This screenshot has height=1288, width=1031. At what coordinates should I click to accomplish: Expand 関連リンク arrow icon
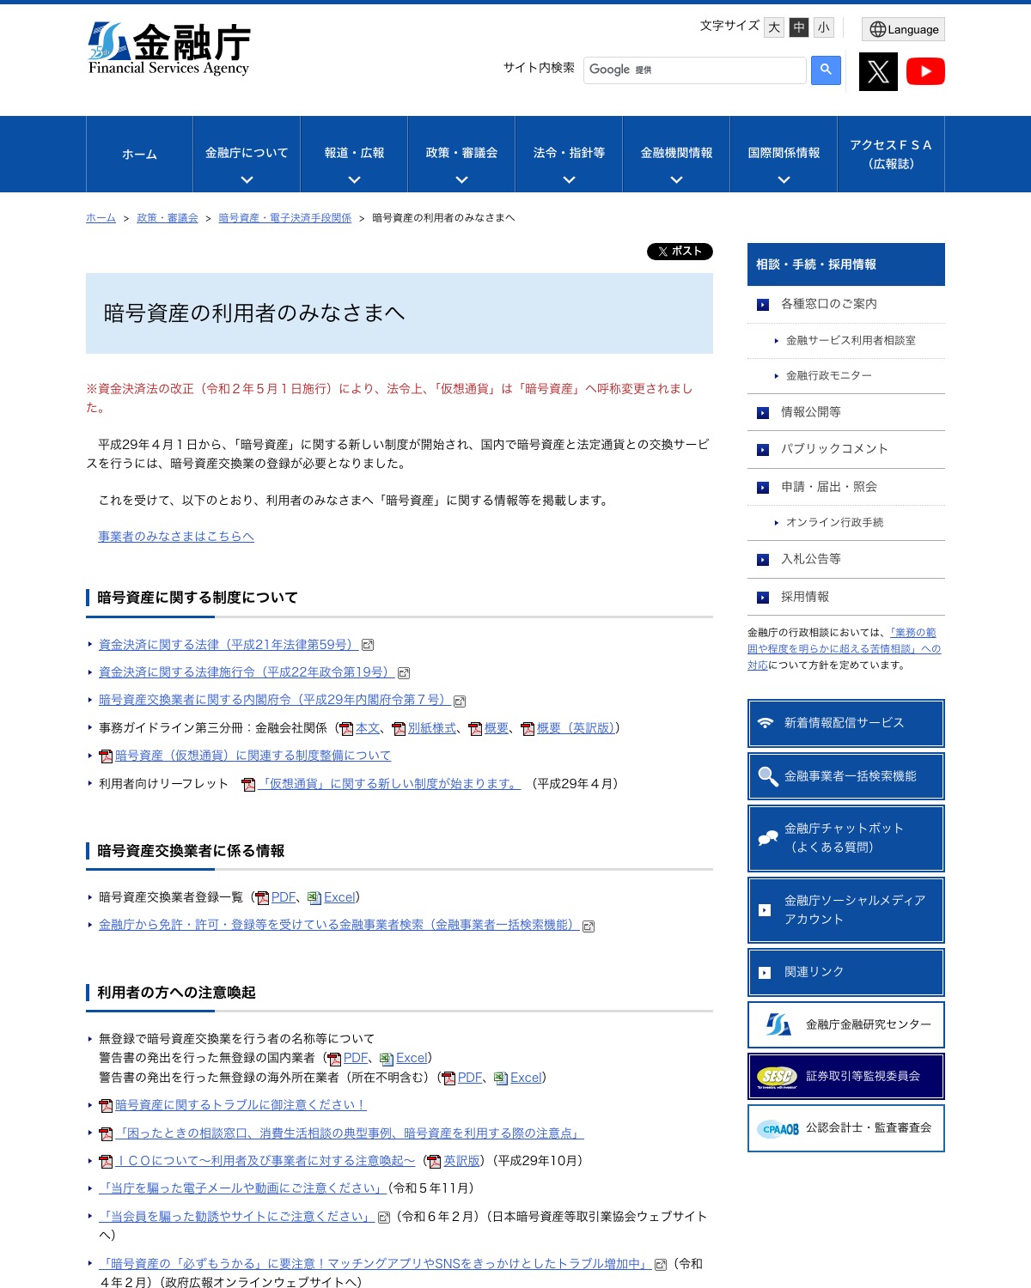pyautogui.click(x=765, y=973)
